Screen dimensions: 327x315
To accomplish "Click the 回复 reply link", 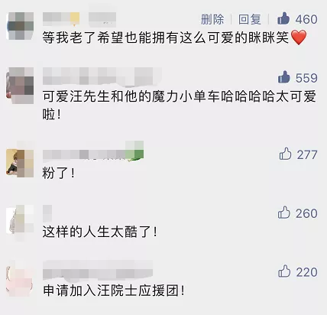I will [x=250, y=19].
